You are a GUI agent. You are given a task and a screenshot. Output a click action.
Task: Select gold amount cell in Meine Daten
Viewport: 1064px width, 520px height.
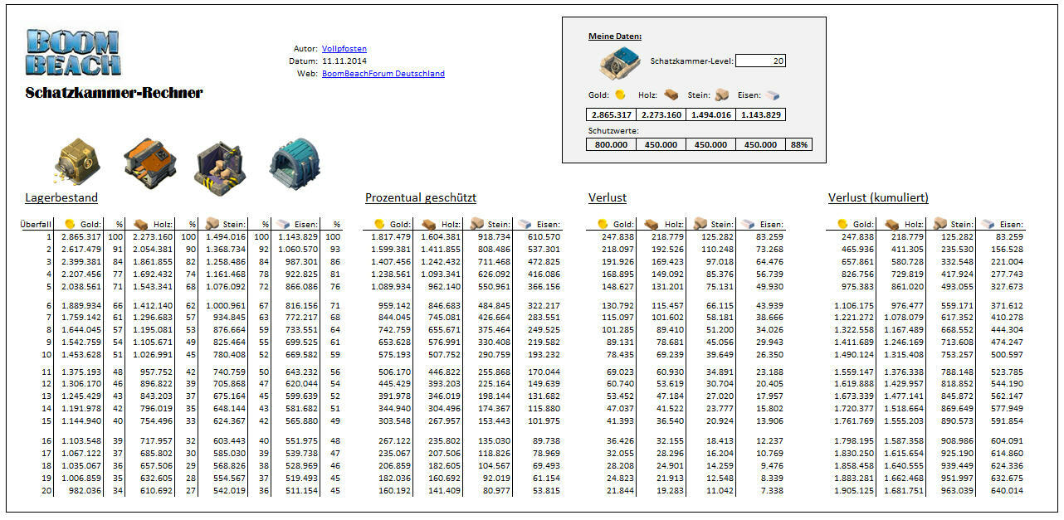click(x=611, y=115)
